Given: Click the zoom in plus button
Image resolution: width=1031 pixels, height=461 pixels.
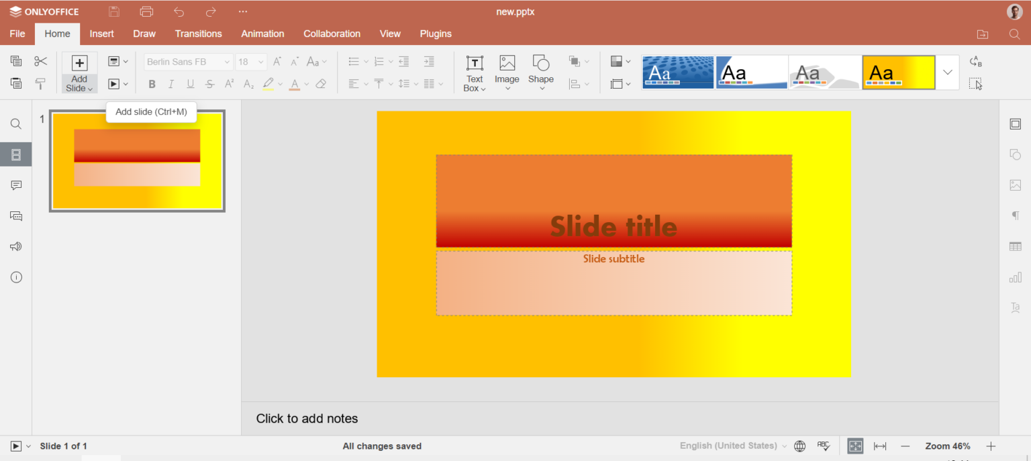Looking at the screenshot, I should [x=991, y=446].
